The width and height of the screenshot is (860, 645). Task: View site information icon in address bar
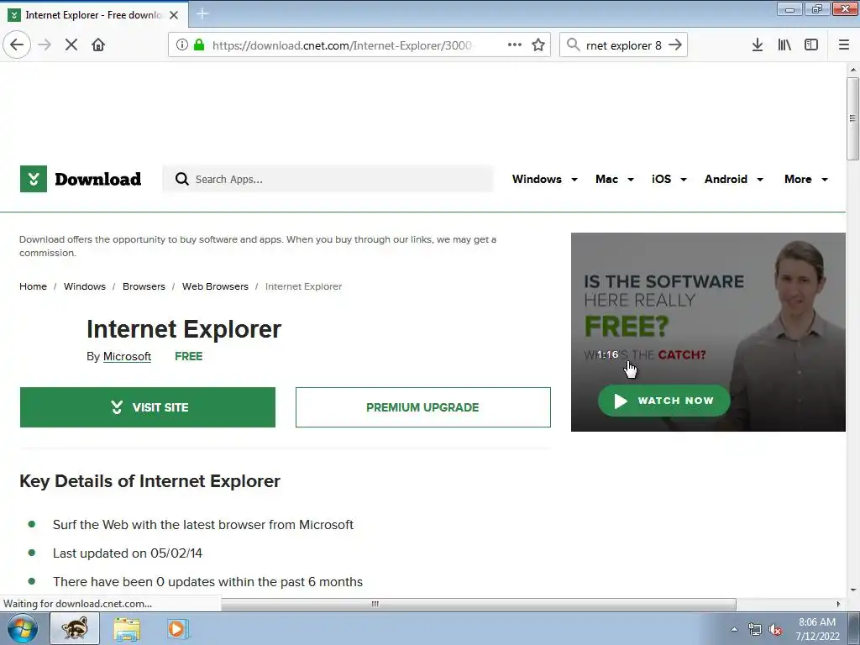[x=182, y=45]
